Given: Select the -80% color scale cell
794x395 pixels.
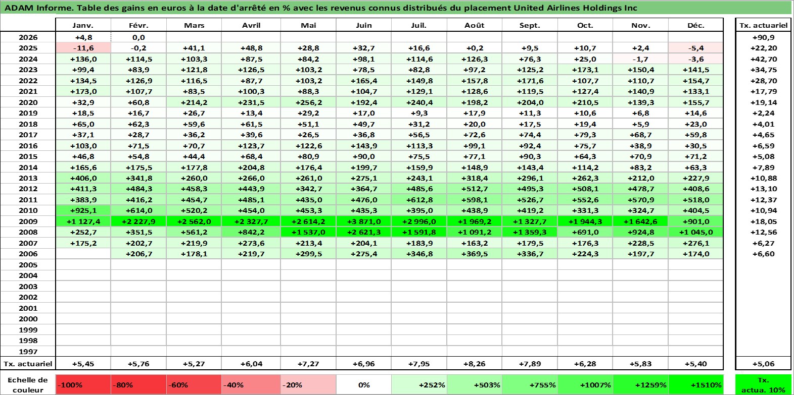Looking at the screenshot, I should (138, 384).
